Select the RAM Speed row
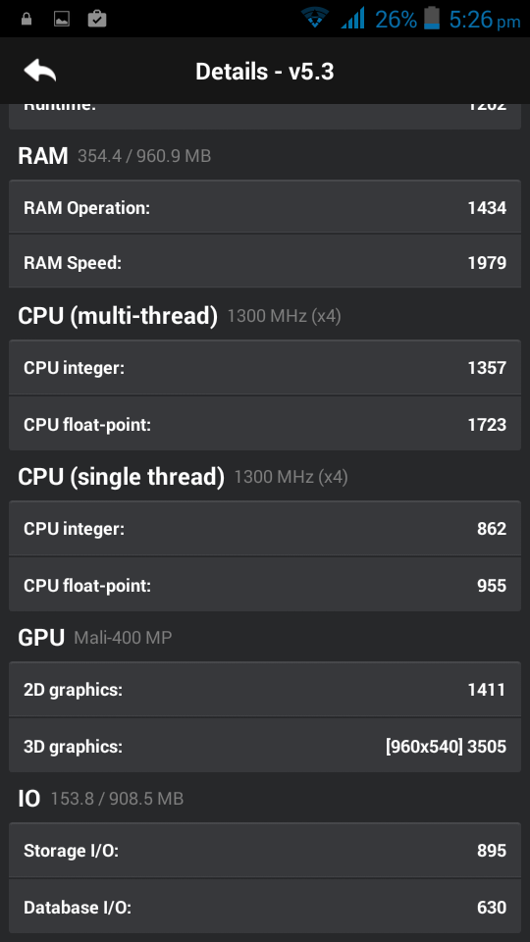530x942 pixels. [264, 262]
